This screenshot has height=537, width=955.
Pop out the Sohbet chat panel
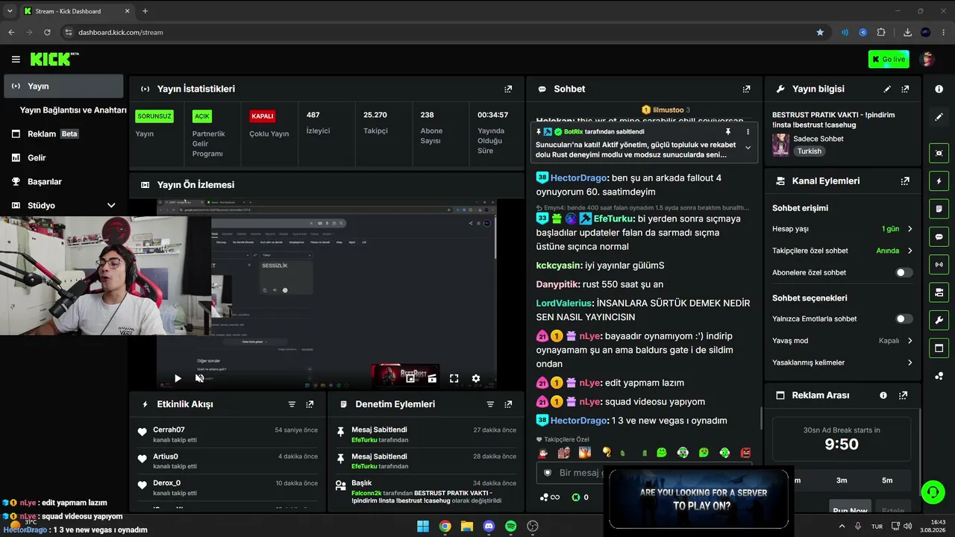click(746, 89)
